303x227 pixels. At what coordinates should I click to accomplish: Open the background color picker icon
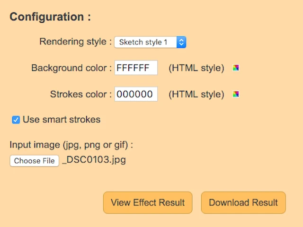pos(236,68)
